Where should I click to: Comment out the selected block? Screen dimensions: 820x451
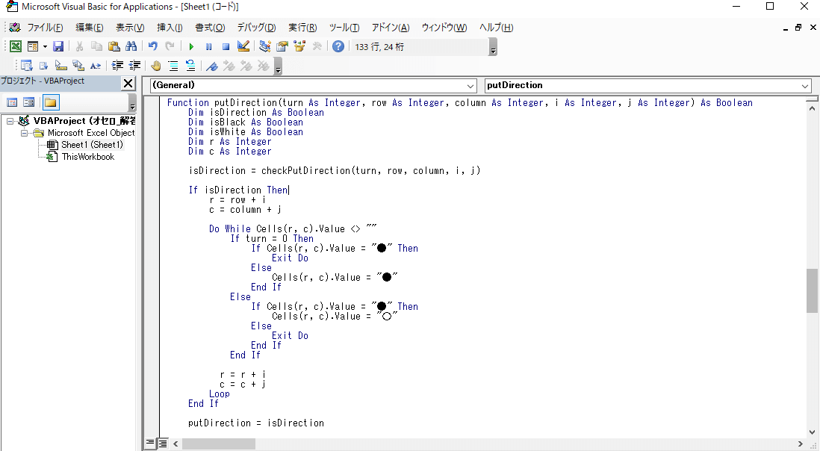pos(173,65)
